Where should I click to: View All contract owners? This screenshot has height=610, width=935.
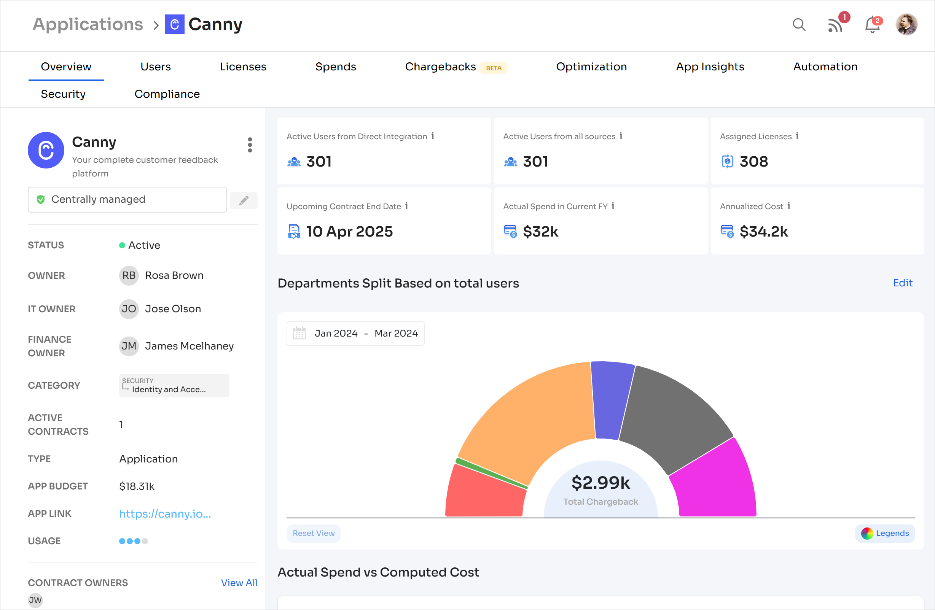(239, 583)
